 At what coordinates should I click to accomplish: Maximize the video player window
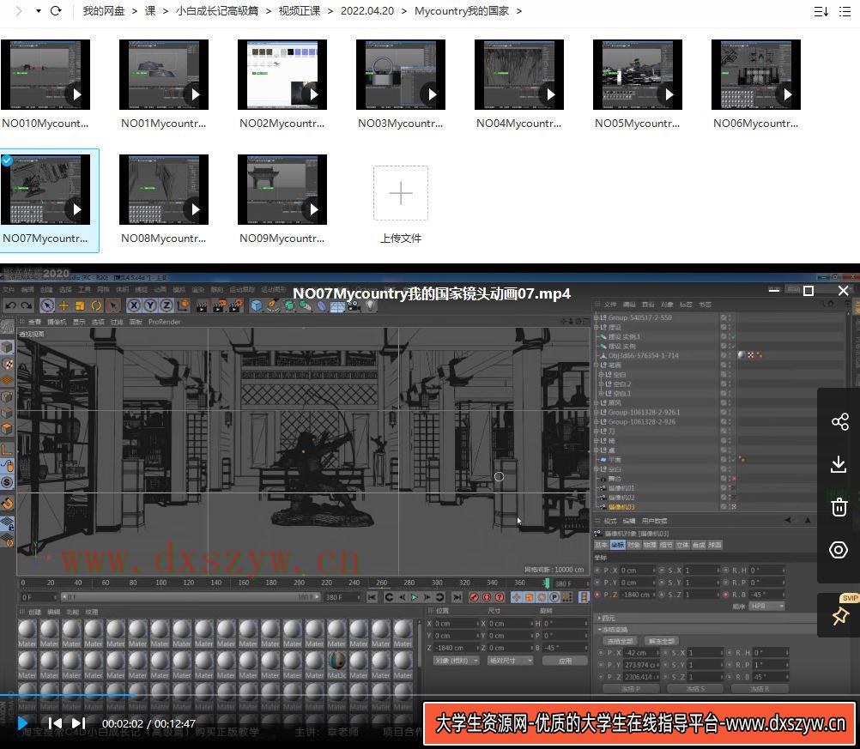tap(809, 291)
